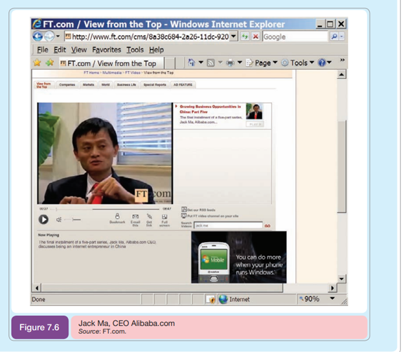Add to Favorites star-plus icon
This screenshot has width=404, height=352.
click(x=49, y=63)
